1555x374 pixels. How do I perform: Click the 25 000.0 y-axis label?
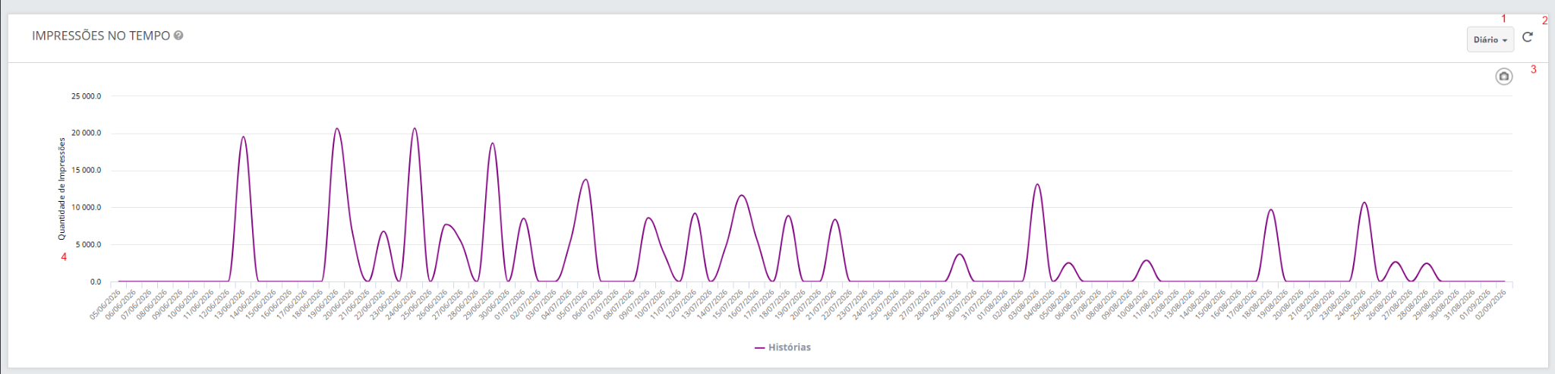click(x=87, y=96)
